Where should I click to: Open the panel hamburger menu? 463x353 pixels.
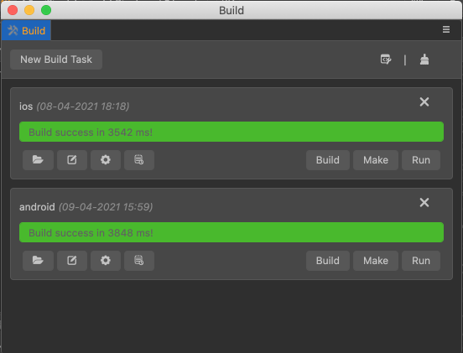pos(446,29)
